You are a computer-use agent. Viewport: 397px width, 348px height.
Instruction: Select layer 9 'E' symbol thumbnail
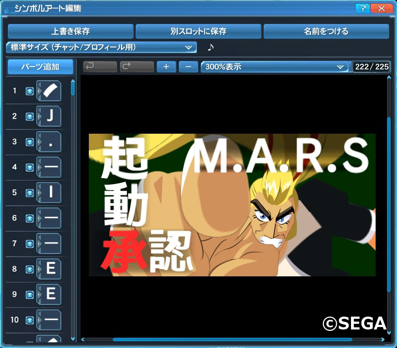point(49,295)
